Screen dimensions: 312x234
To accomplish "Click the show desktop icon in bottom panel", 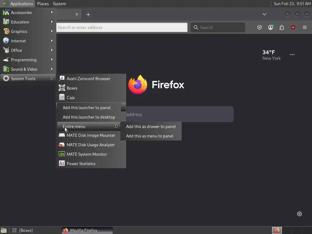I will click(x=4, y=230).
